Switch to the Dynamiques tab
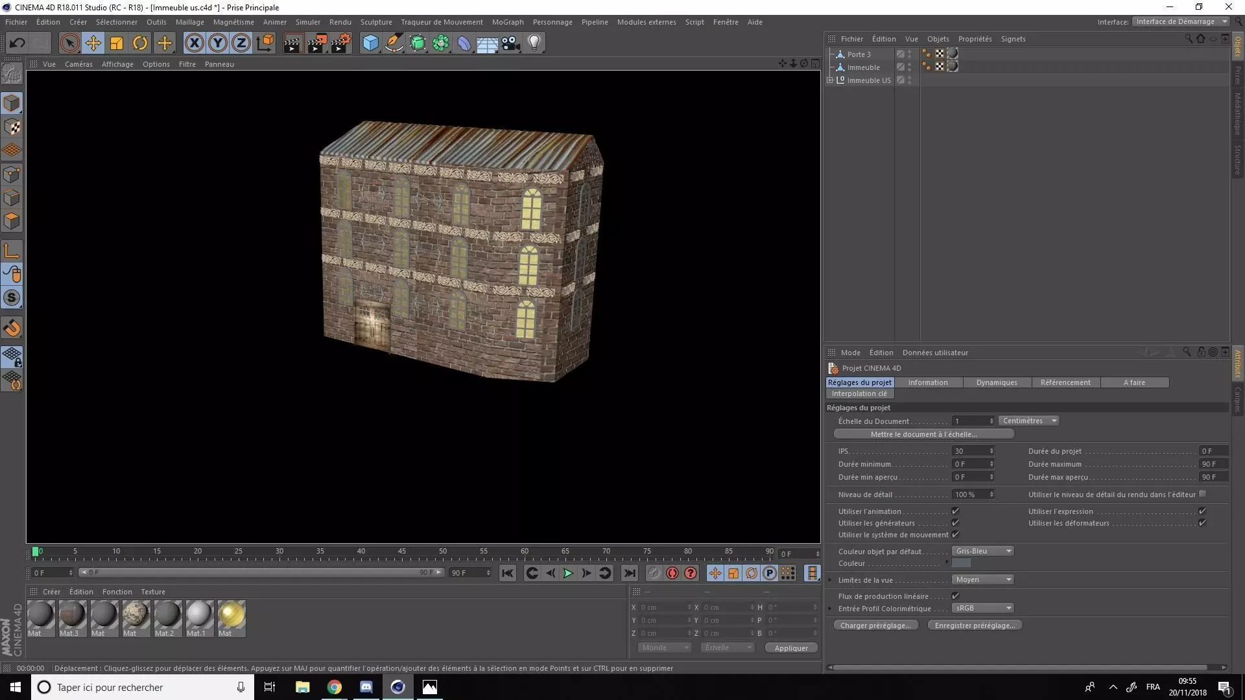This screenshot has width=1245, height=700. pyautogui.click(x=996, y=382)
